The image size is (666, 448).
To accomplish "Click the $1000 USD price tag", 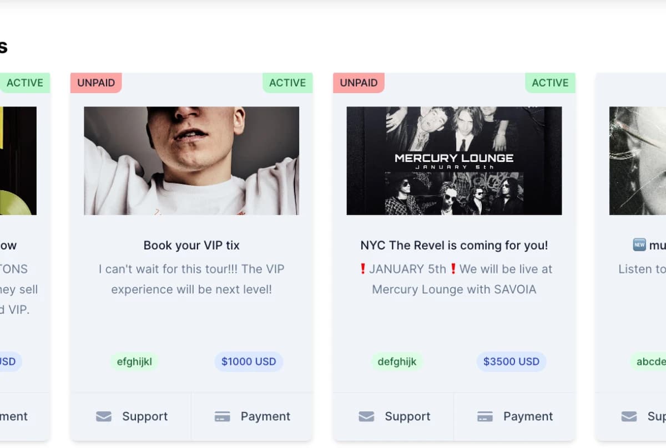I will pyautogui.click(x=248, y=362).
